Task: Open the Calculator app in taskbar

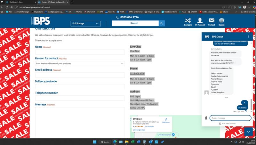Action: (145, 142)
